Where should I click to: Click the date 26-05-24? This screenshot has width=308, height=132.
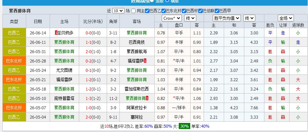coord(38,70)
